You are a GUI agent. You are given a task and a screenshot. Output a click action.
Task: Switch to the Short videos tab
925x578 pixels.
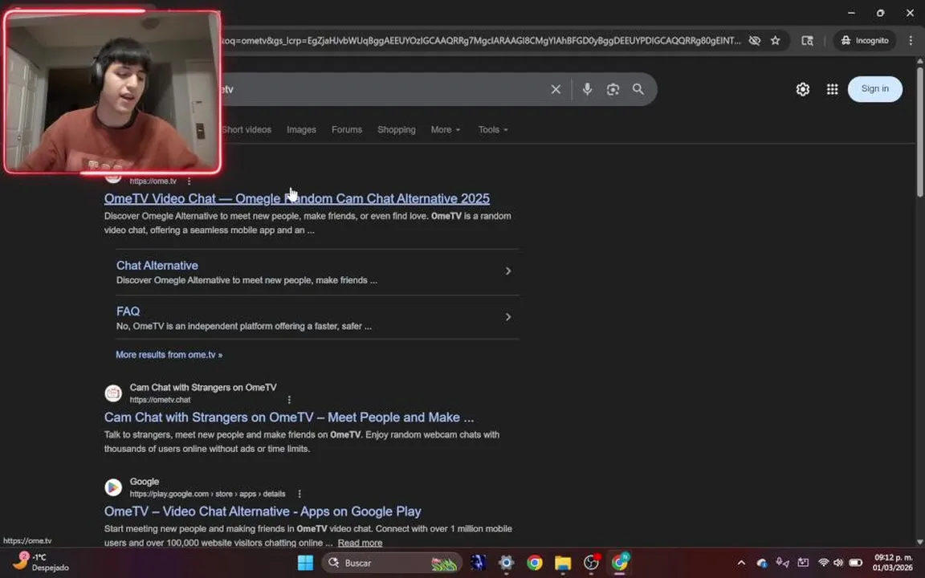pyautogui.click(x=246, y=130)
